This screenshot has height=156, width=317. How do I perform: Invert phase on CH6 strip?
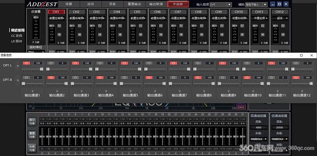161,26
